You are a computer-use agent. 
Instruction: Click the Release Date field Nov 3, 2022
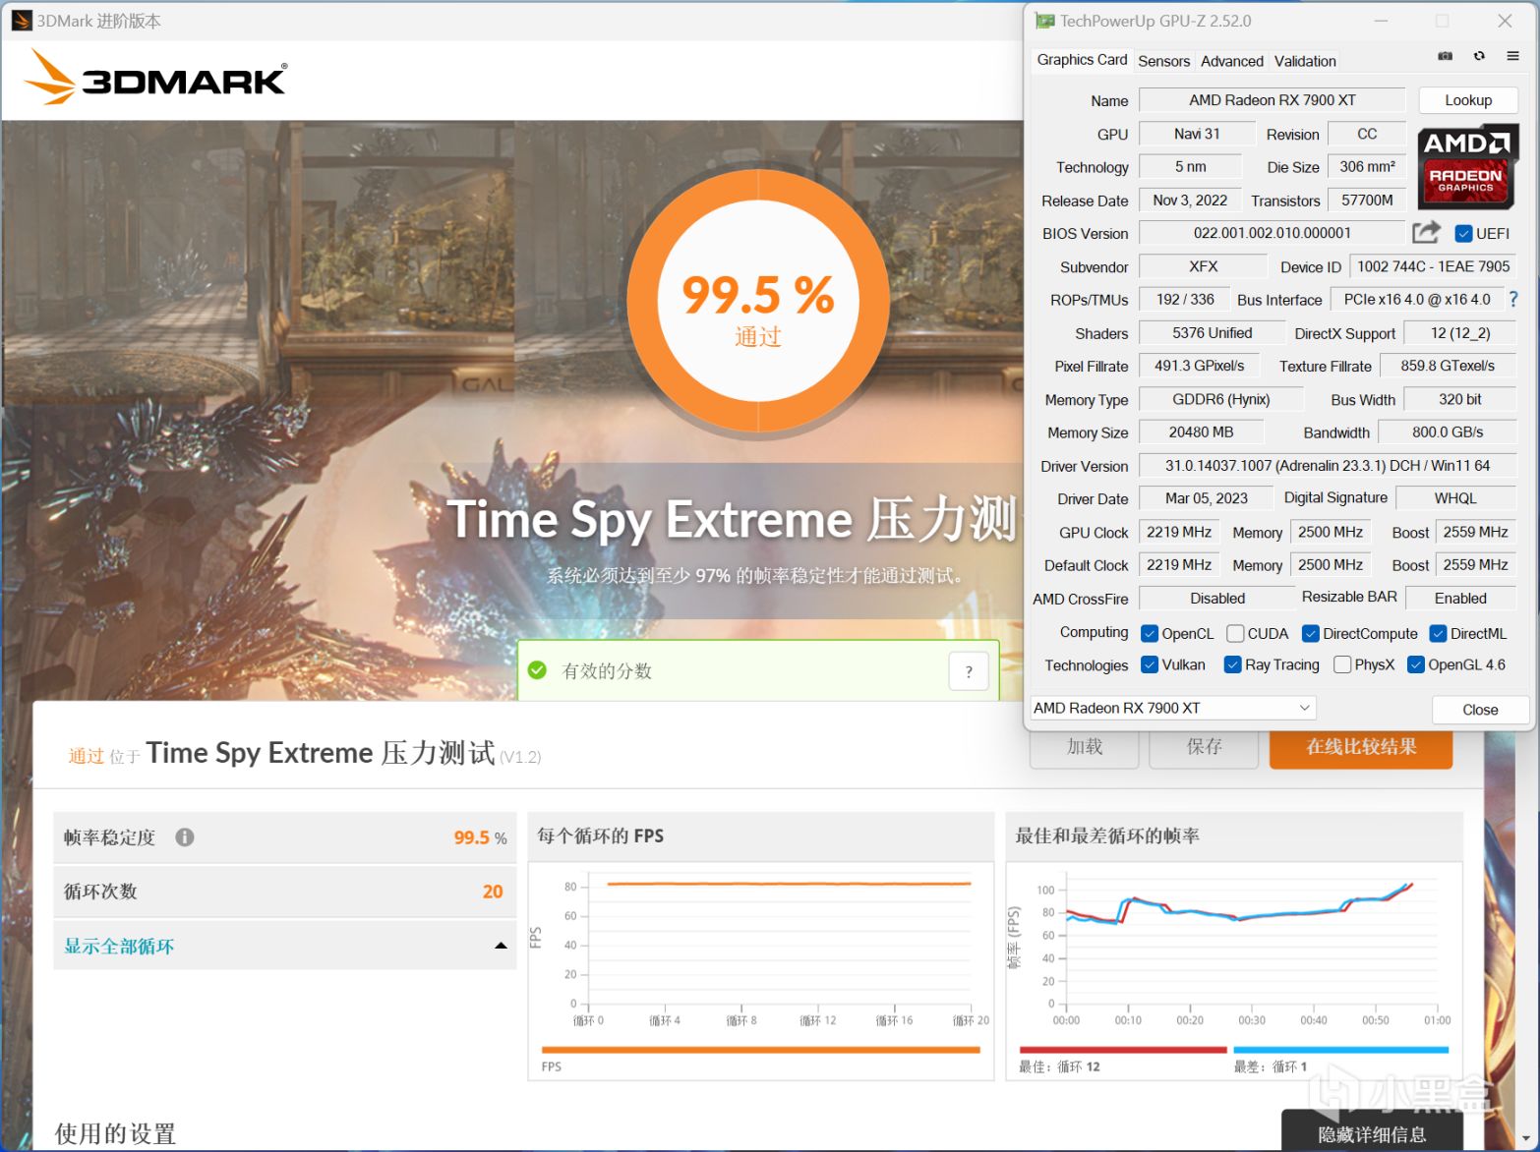click(1190, 201)
